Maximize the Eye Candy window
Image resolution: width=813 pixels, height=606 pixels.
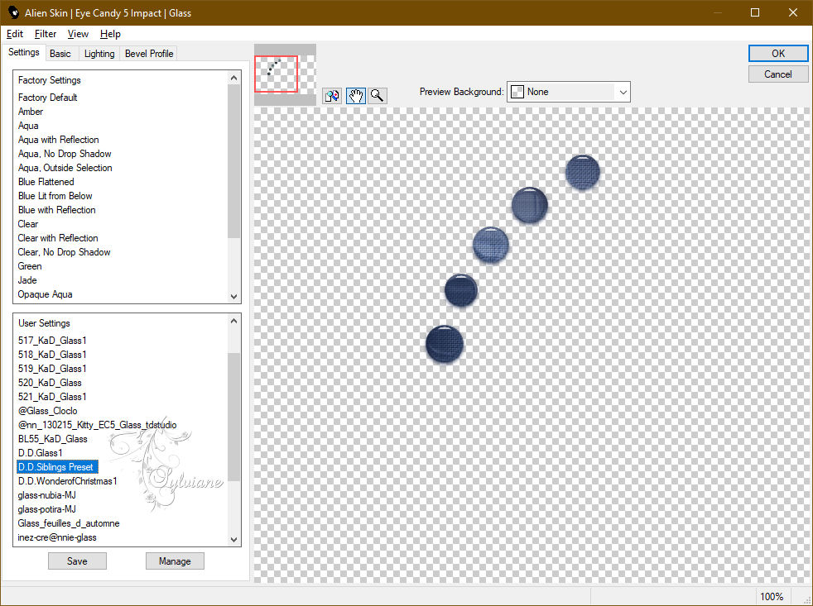tap(755, 12)
